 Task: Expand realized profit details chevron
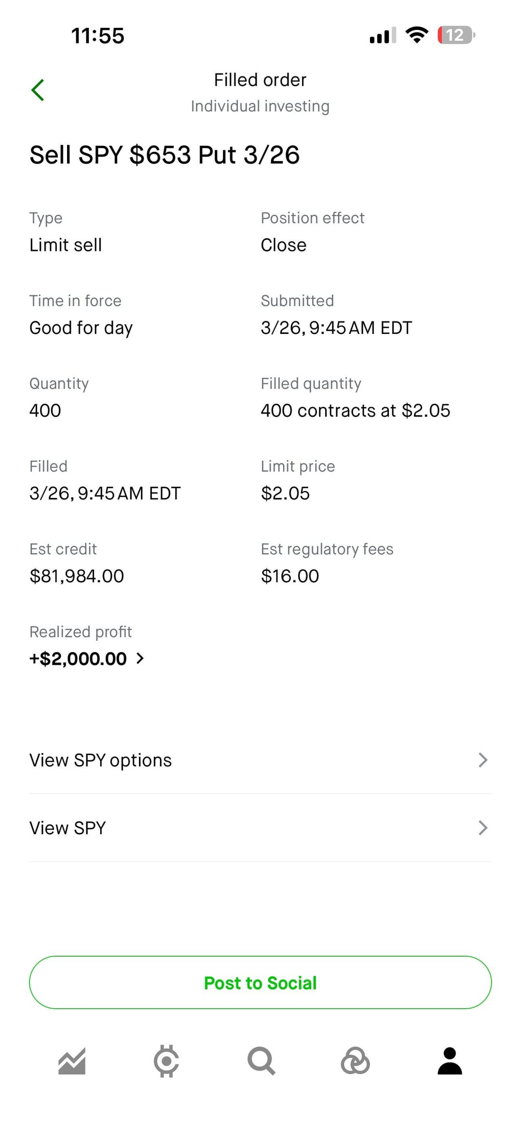click(x=140, y=659)
